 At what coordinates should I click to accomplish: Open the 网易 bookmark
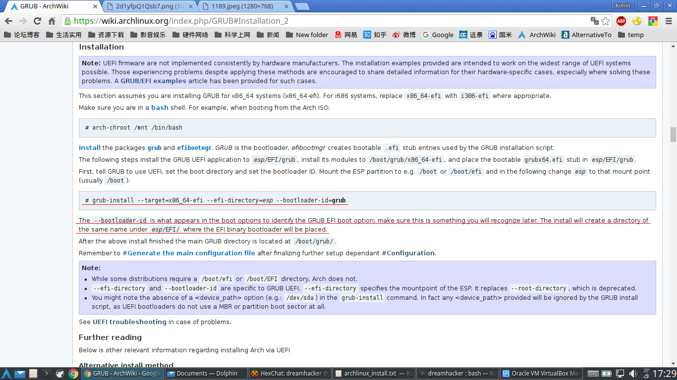[x=346, y=35]
